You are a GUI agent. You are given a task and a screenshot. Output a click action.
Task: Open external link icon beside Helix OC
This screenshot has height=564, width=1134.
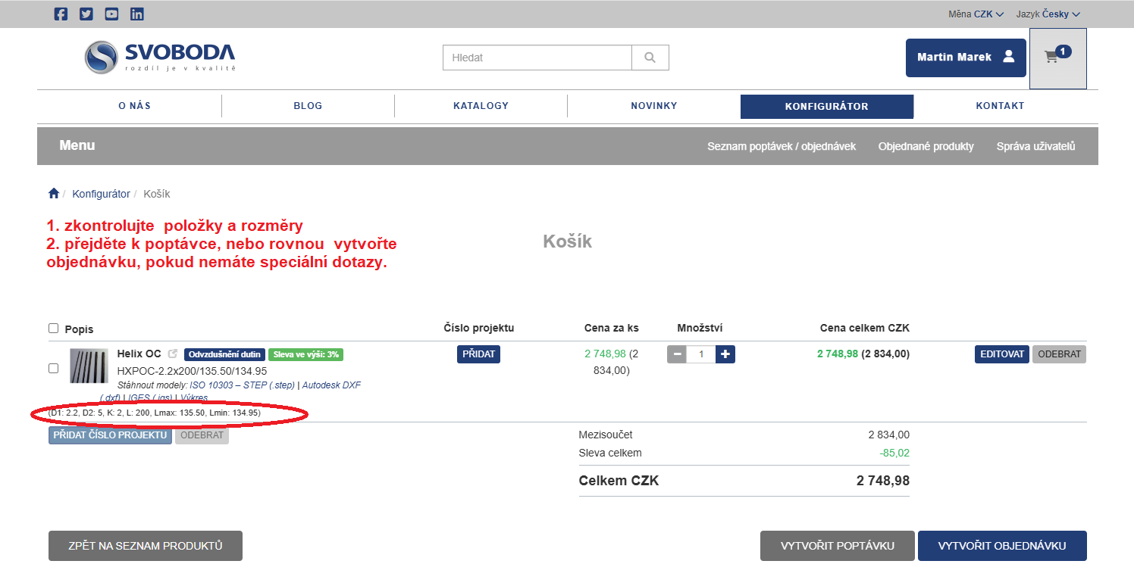coord(173,354)
